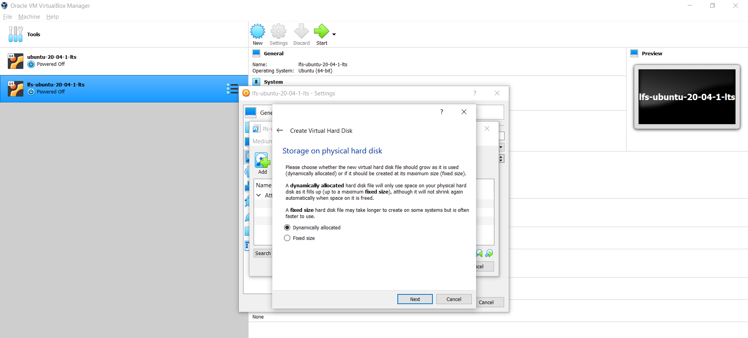Restore down the VirtualBox Manager window
This screenshot has width=748, height=338.
(x=713, y=5)
